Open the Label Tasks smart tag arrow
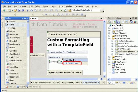The height and width of the screenshot is (92, 138). coord(63,59)
